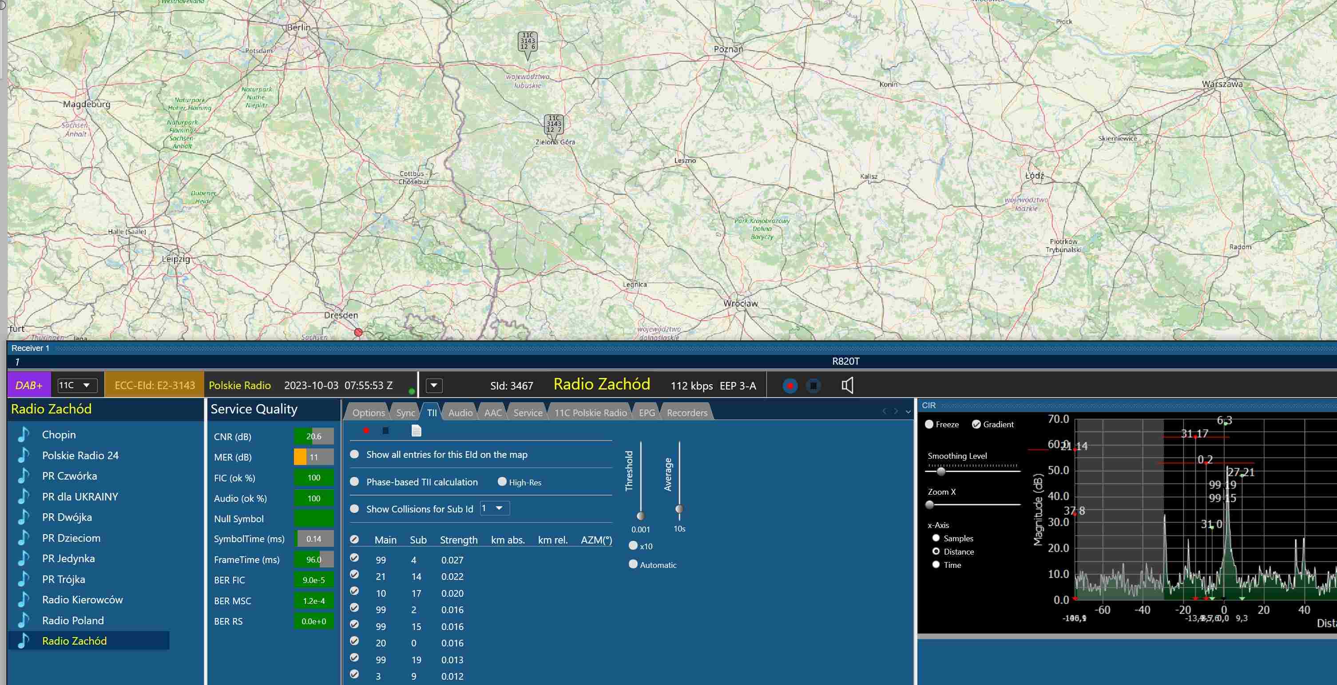The width and height of the screenshot is (1337, 685).
Task: Stop TII recording with the square icon
Action: (385, 430)
